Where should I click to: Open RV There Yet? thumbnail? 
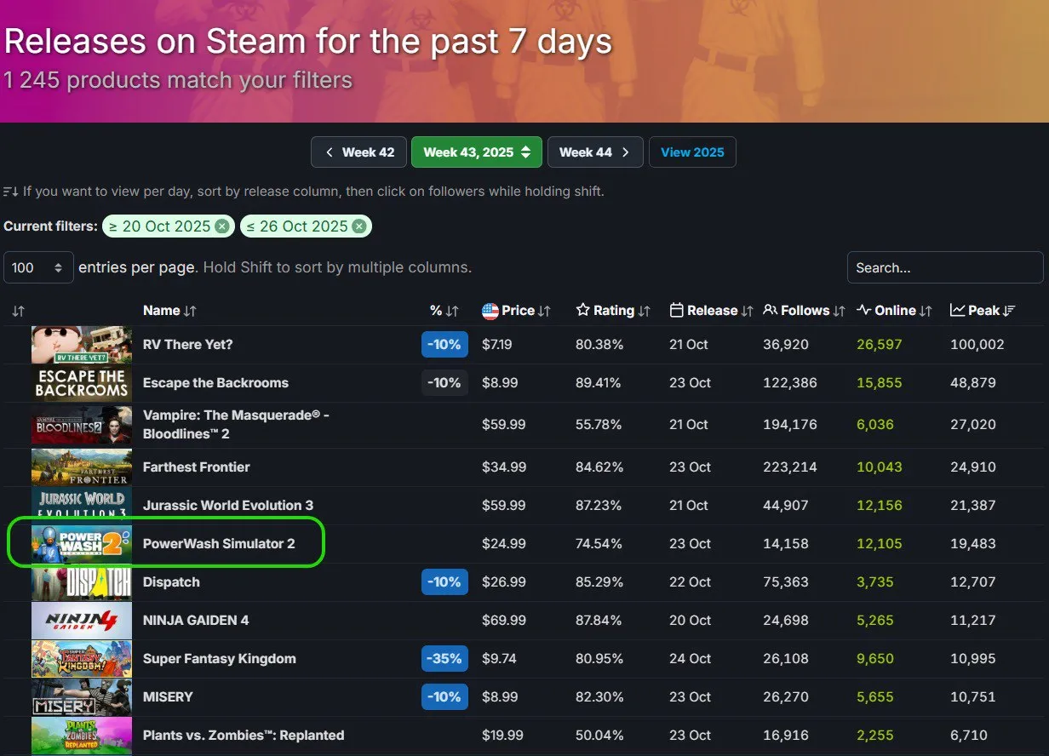(82, 345)
